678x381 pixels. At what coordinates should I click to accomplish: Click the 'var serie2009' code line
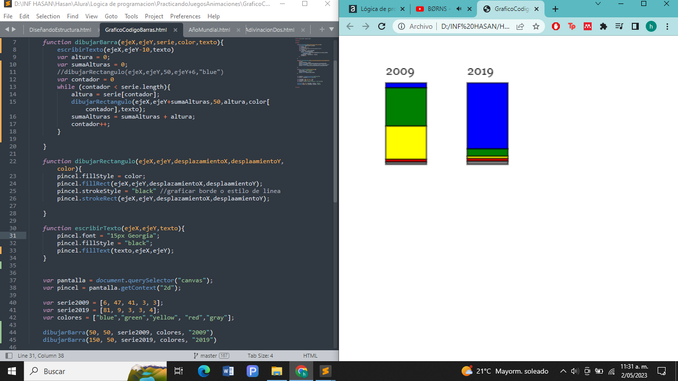point(103,303)
